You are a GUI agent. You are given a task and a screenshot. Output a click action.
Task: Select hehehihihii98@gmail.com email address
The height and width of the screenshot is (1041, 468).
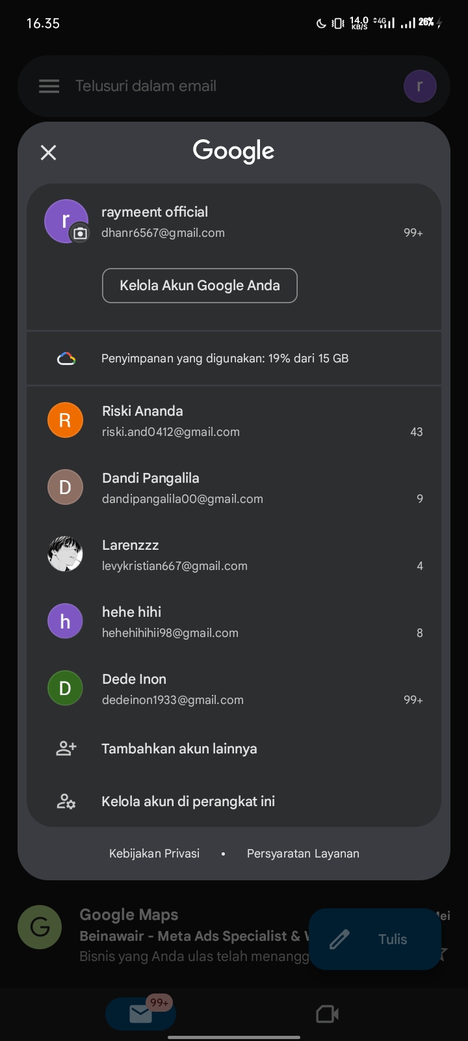pos(170,633)
